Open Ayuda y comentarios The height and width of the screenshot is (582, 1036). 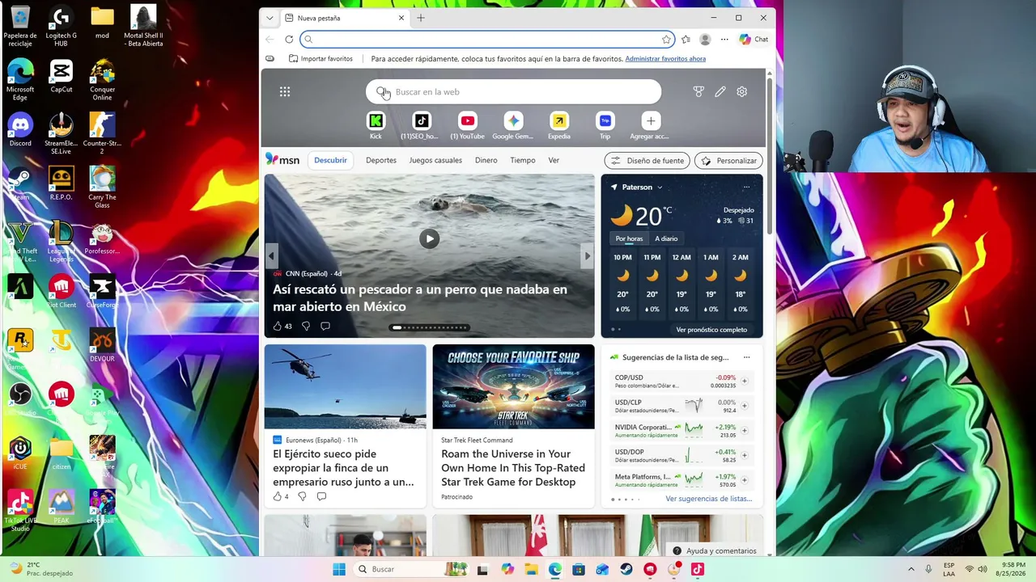715,550
